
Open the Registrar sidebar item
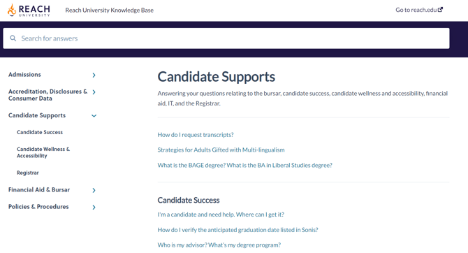(x=28, y=173)
